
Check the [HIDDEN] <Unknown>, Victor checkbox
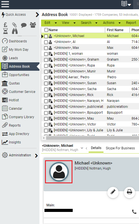coord(46,125)
